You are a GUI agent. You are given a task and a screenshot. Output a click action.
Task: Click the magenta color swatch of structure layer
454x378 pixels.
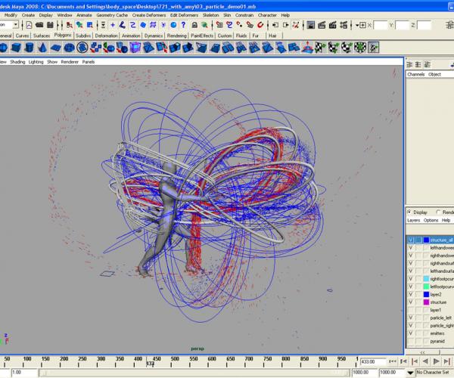click(x=426, y=302)
